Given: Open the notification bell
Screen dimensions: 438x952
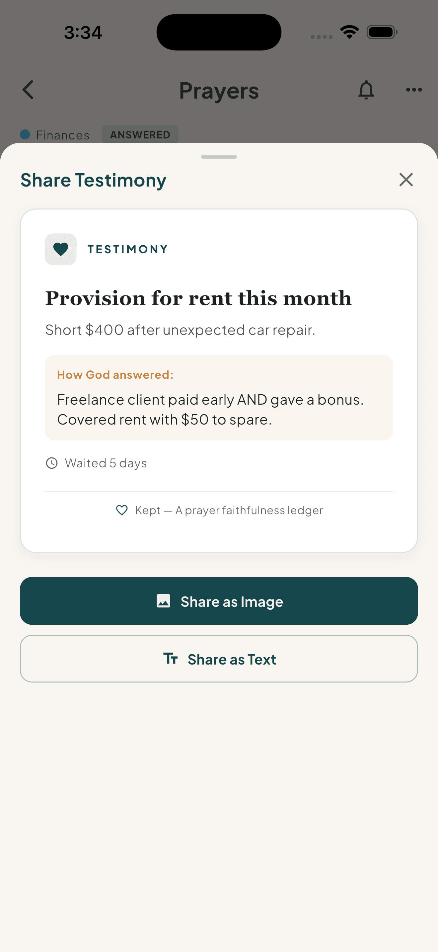Looking at the screenshot, I should [366, 90].
